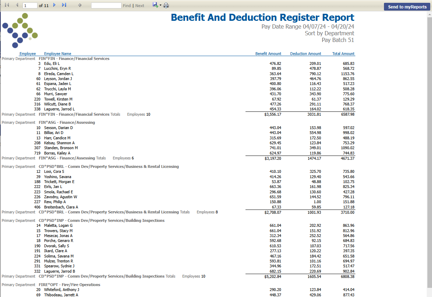
Task: Select the FIN*FIN Finance/Financial Services department header
Action: click(74, 59)
